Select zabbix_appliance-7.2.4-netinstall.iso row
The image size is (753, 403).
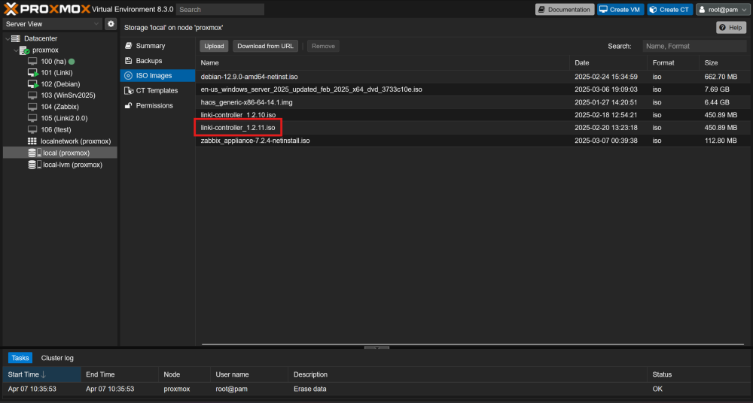pyautogui.click(x=471, y=141)
